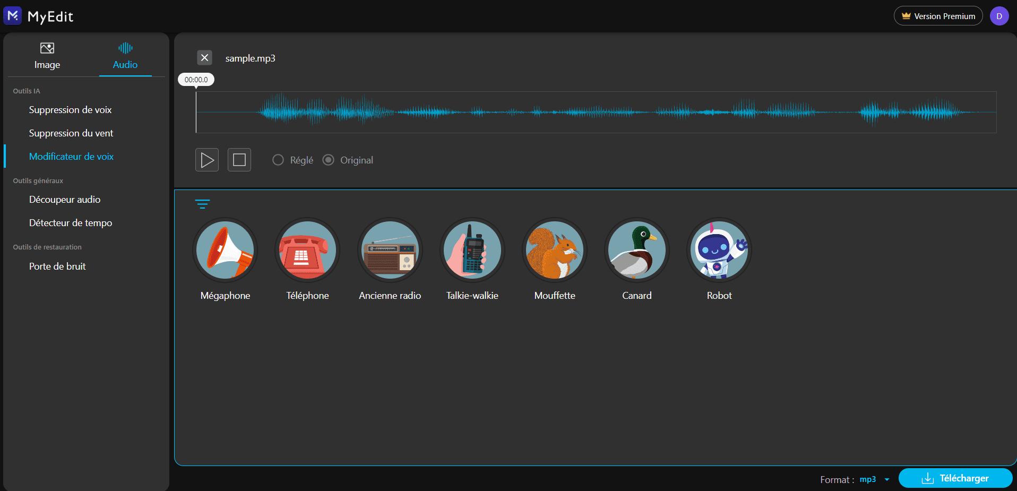Close the sample.mp3 file
Image resolution: width=1017 pixels, height=491 pixels.
(x=204, y=57)
